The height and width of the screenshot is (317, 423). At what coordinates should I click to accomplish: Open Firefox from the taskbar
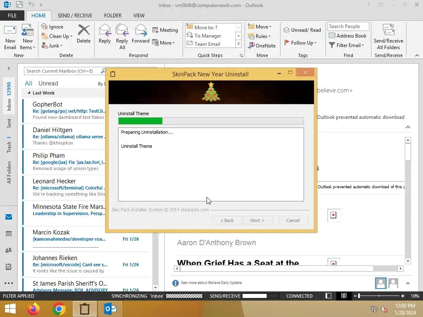coord(33,309)
